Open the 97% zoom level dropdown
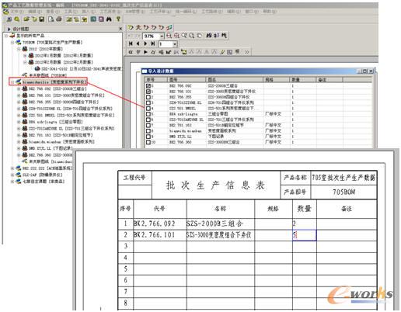Screen dimensions: 401x312 [162, 36]
